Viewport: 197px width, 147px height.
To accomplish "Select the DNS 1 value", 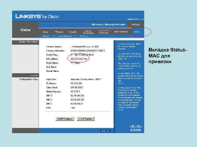I will point(77,96).
